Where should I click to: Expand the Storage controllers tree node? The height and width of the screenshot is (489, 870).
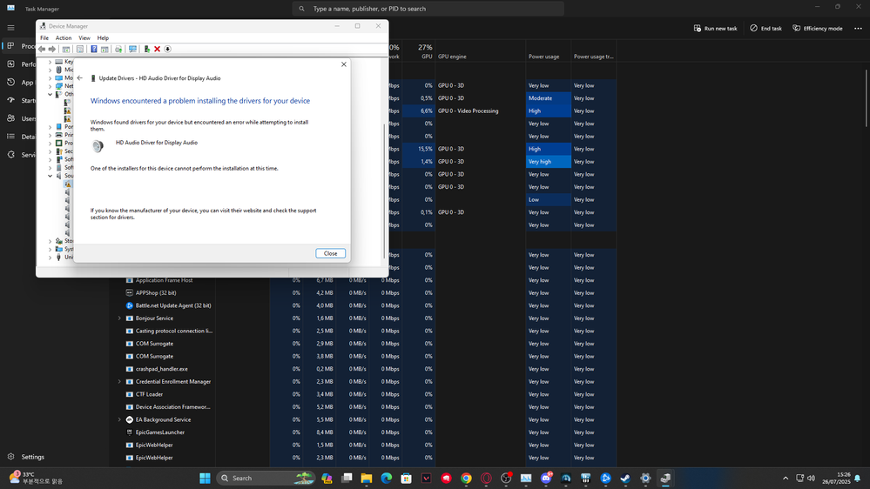coord(50,241)
